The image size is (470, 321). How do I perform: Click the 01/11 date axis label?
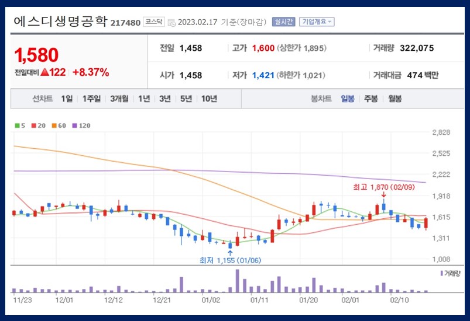(x=259, y=300)
